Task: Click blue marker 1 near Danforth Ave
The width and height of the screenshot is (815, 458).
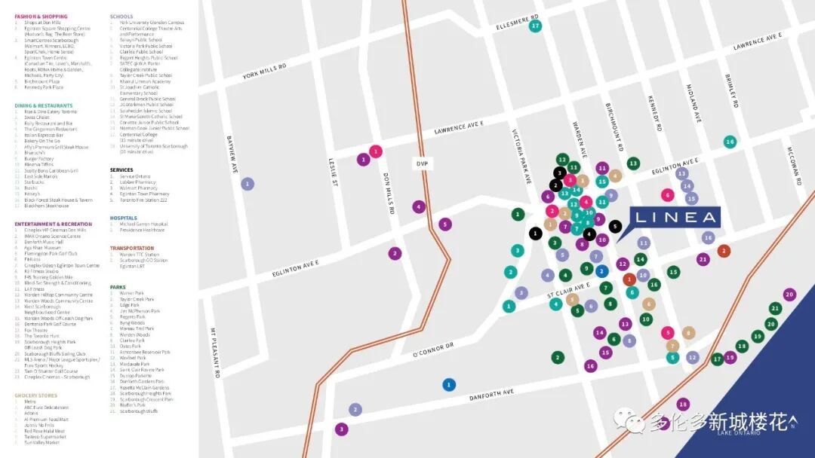Action: pyautogui.click(x=449, y=385)
